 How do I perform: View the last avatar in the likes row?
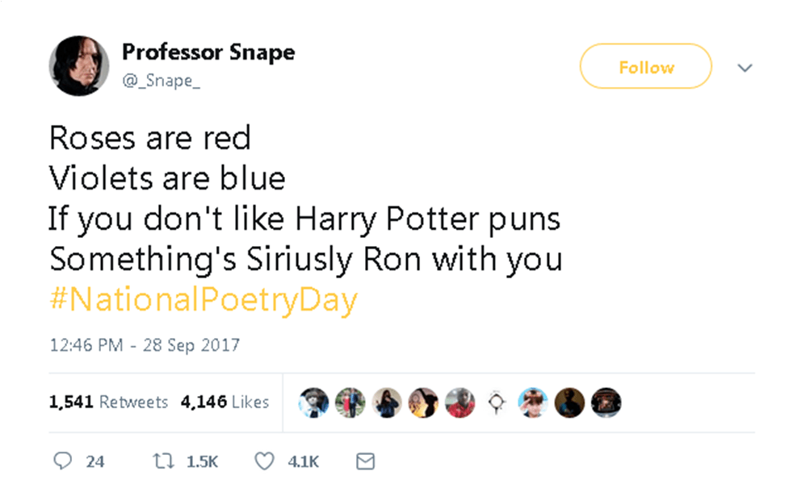coord(606,402)
